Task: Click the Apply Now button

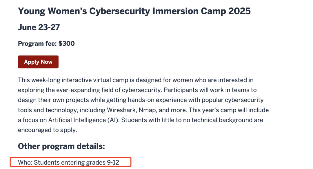Action: pyautogui.click(x=38, y=62)
